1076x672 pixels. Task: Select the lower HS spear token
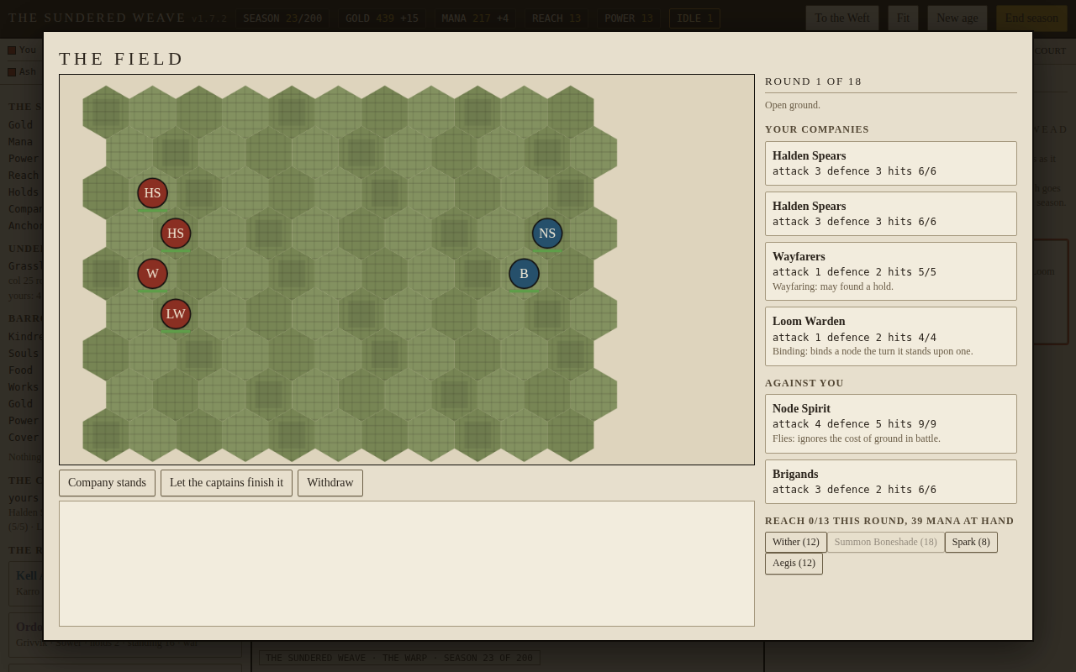click(176, 234)
